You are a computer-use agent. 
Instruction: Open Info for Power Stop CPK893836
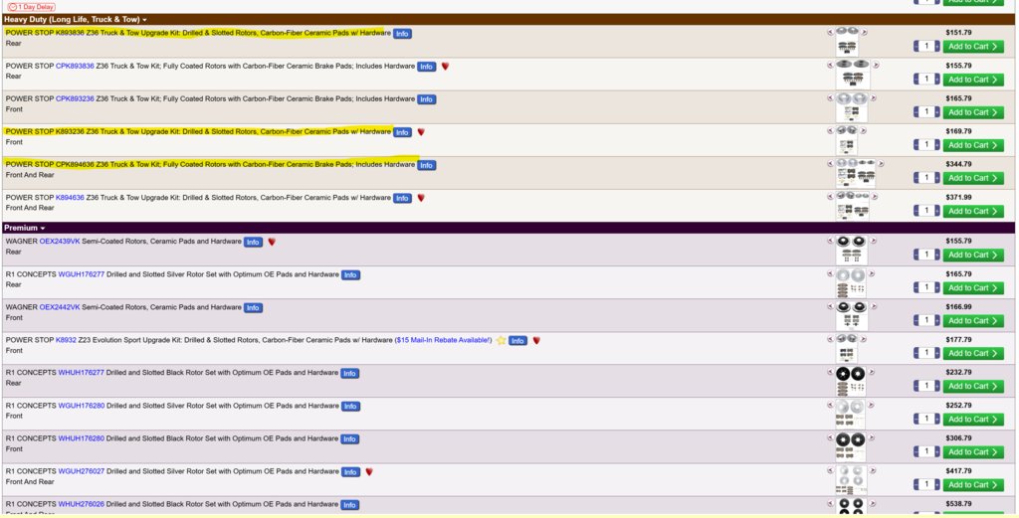point(426,67)
